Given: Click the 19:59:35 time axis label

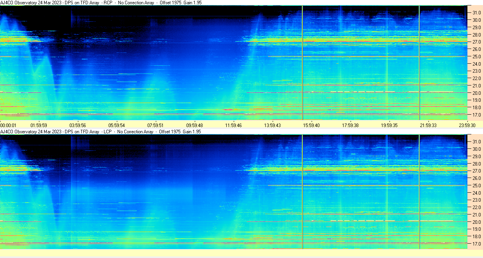Looking at the screenshot, I should click(390, 126).
